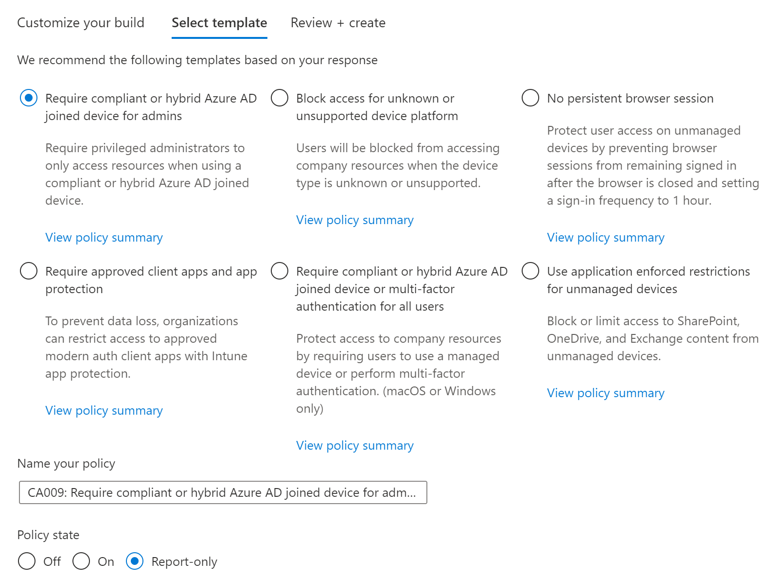Image resolution: width=775 pixels, height=578 pixels.
Task: Set policy state to Off
Action: [27, 561]
